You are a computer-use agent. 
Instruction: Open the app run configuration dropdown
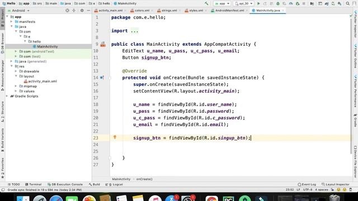[x=222, y=3]
